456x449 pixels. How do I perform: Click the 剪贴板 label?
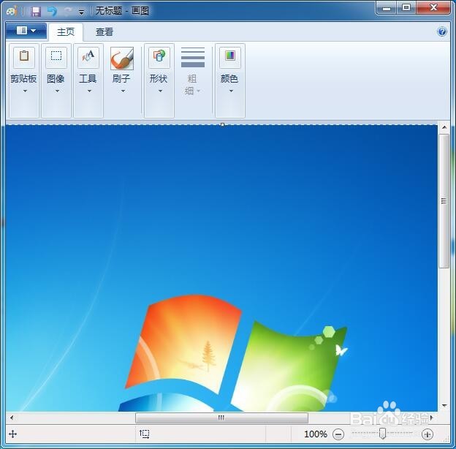point(23,78)
